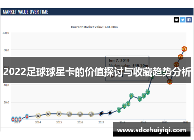Viewport: 194px width, 140px height.
Task: Click the first red-cross crest marker of 2013
Action: coord(13,120)
